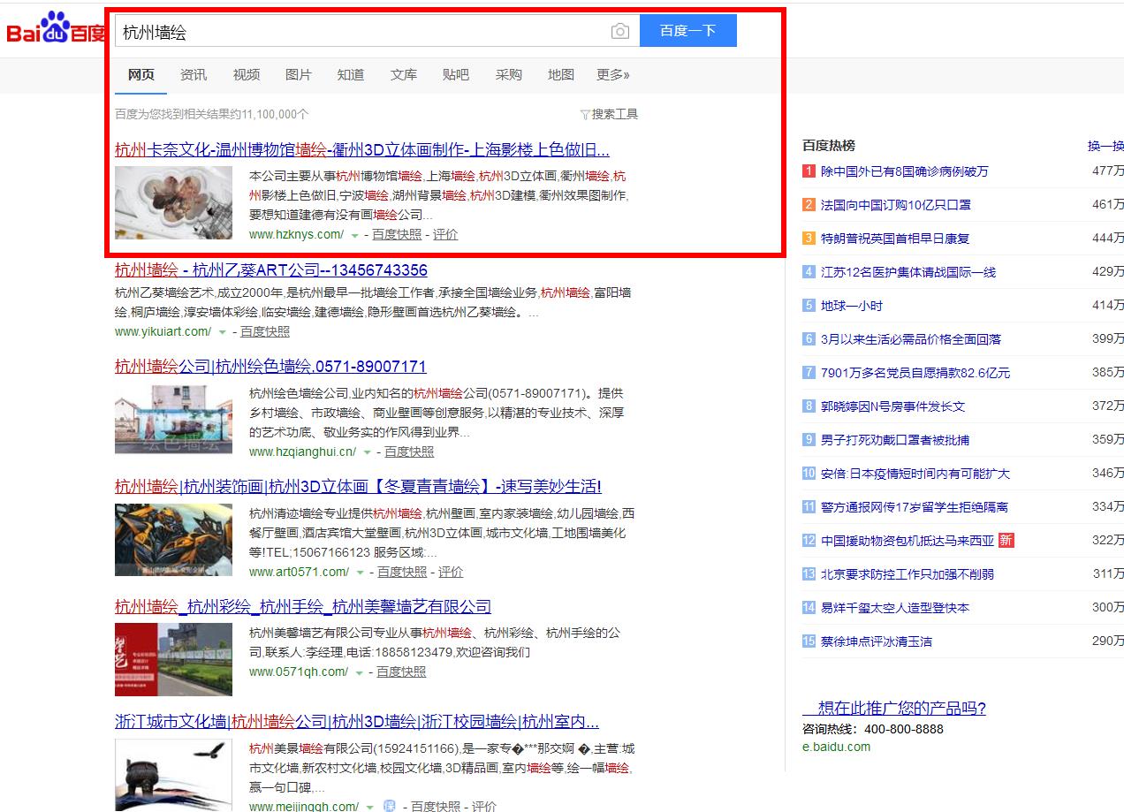Open 百度快照 for www.0571qh.com result
The height and width of the screenshot is (812, 1124).
401,672
